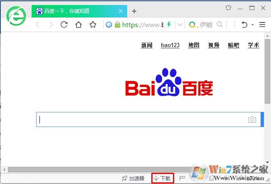Viewport: 271px width, 184px height.
Task: Open the 下载 downloads button
Action: tap(163, 178)
